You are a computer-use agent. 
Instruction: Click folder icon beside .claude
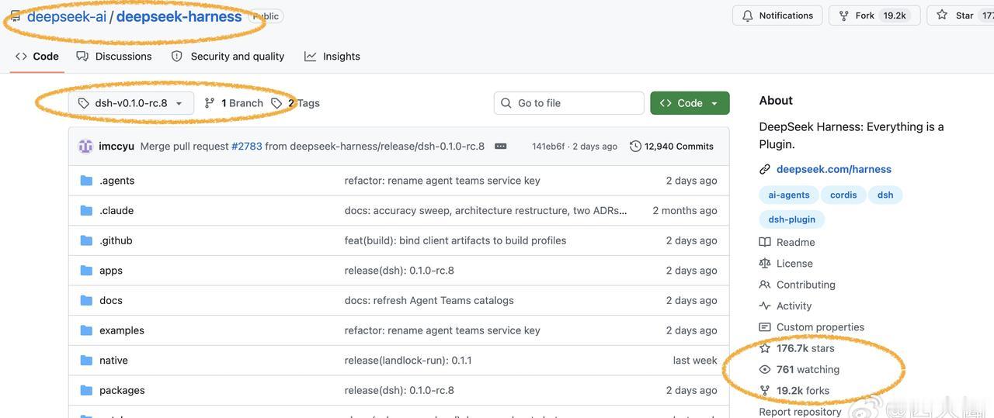86,210
